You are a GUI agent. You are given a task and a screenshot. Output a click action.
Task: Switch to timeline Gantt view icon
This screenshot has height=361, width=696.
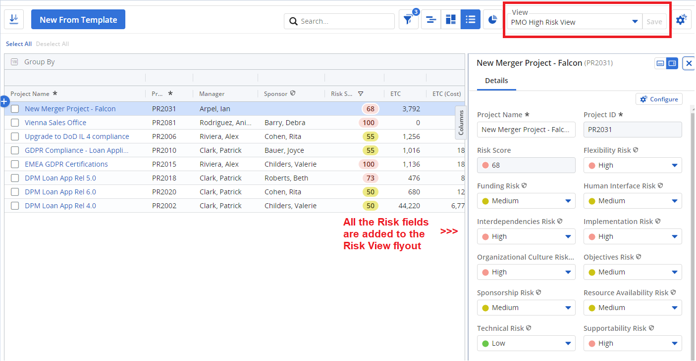point(431,20)
